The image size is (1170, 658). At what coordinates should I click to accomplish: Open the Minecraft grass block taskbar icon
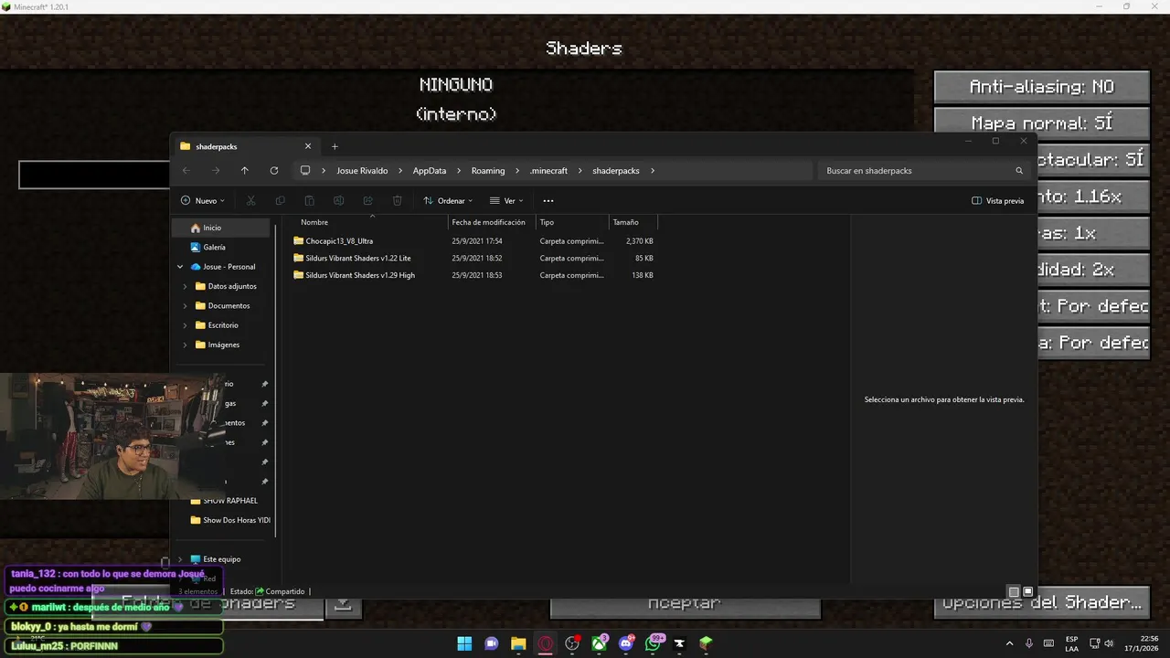click(x=706, y=643)
